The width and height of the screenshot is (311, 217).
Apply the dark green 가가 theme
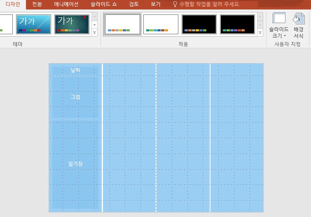click(x=72, y=24)
